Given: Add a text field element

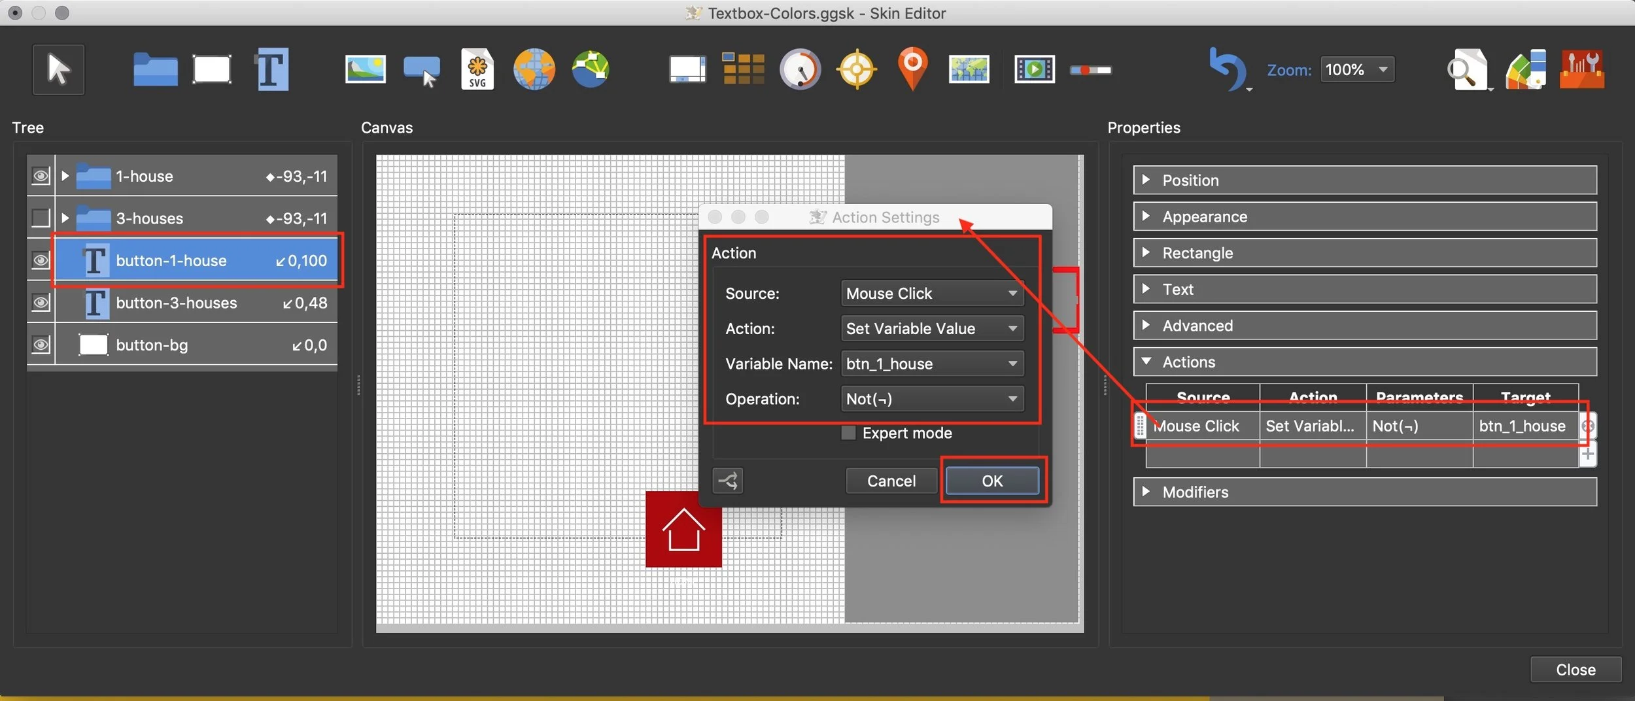Looking at the screenshot, I should [x=271, y=69].
